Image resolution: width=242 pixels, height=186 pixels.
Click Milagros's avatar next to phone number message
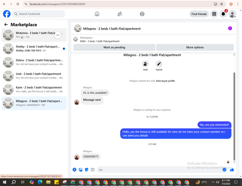(76, 157)
